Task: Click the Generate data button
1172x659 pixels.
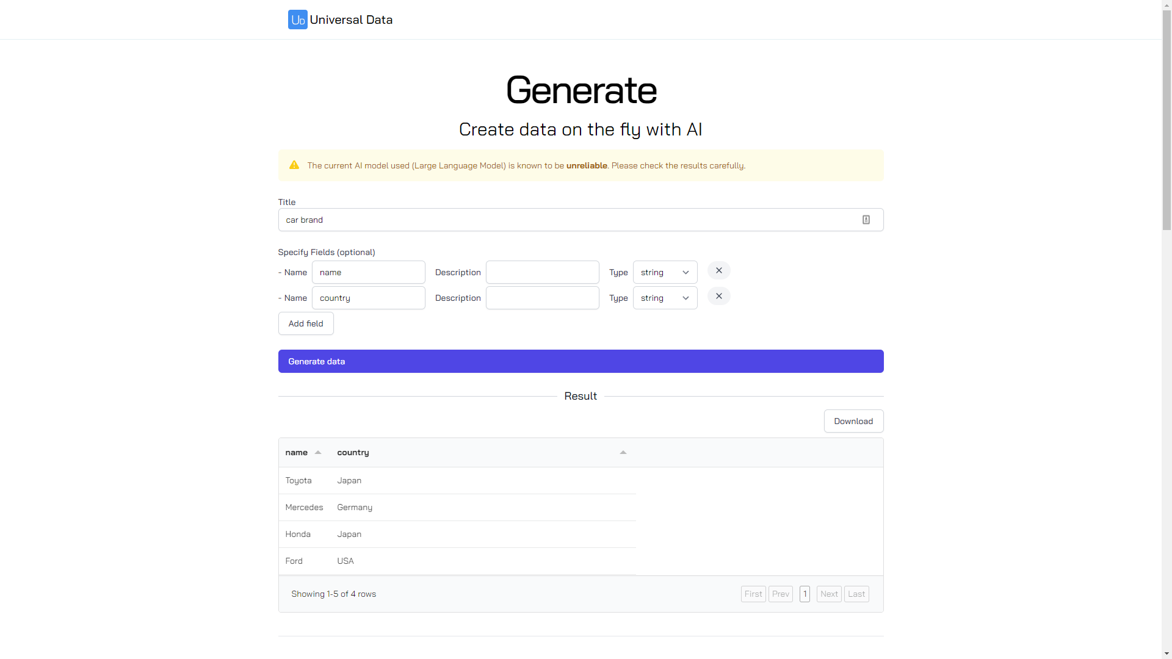Action: coord(581,361)
